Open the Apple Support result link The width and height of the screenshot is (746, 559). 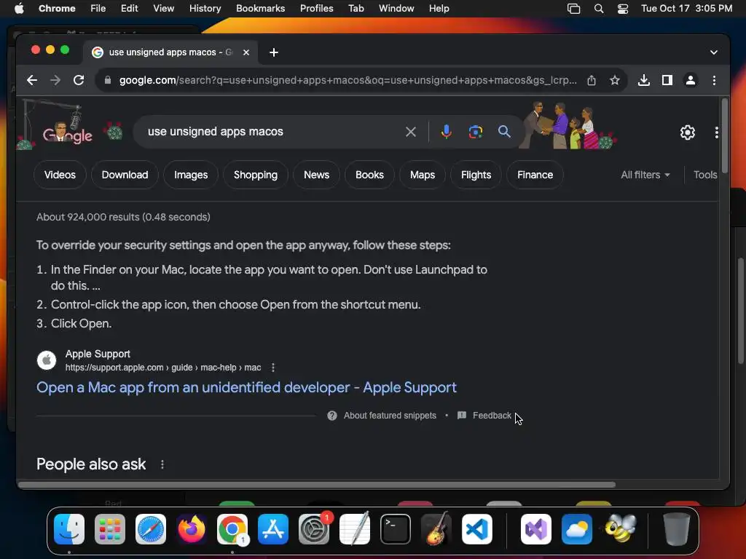(246, 387)
